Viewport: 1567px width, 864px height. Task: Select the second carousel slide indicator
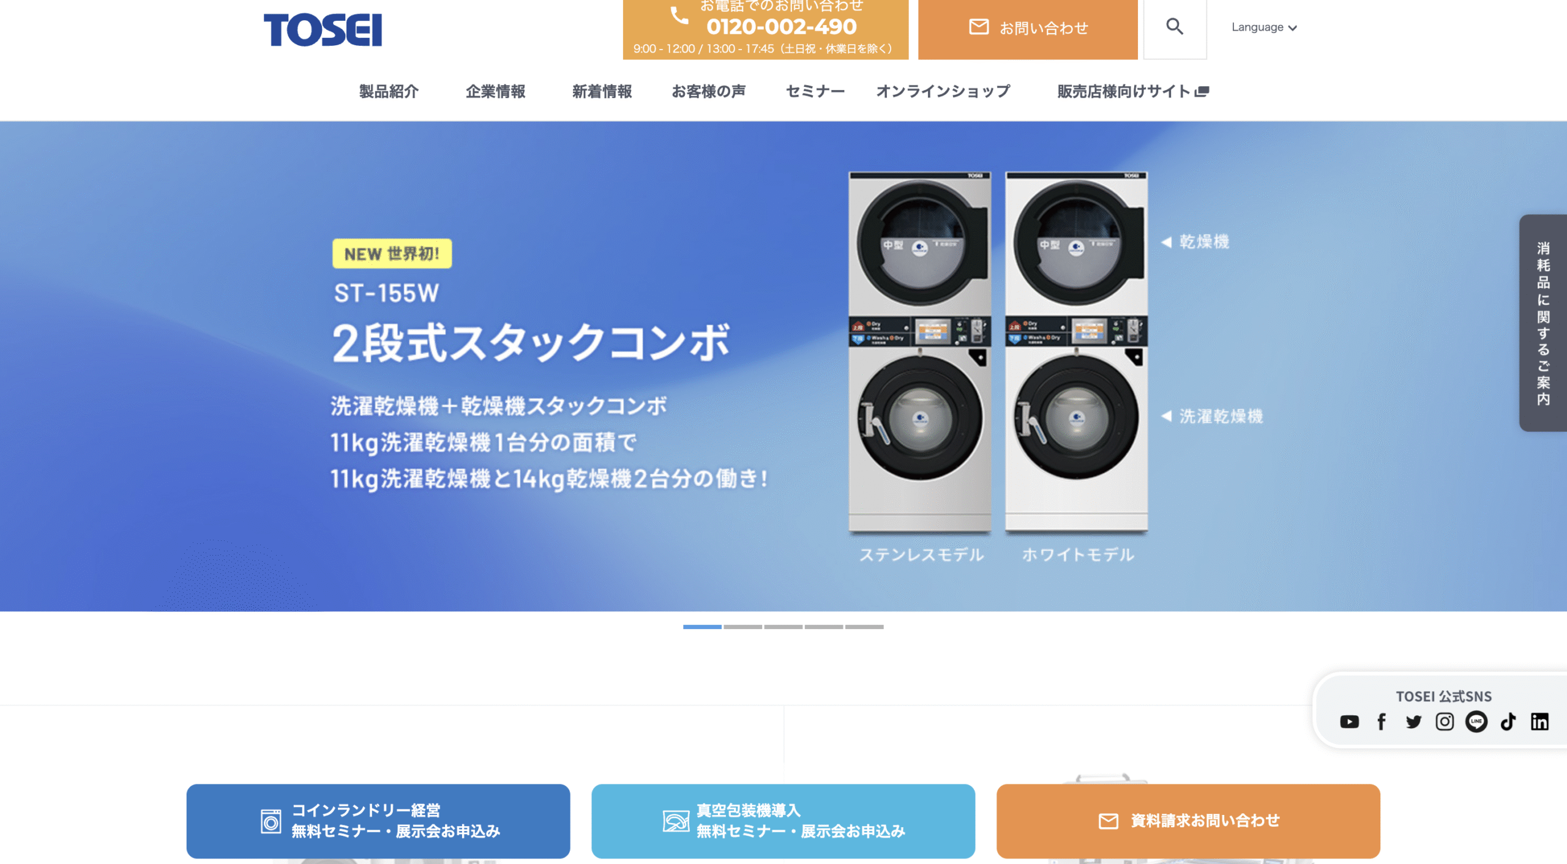click(x=742, y=627)
